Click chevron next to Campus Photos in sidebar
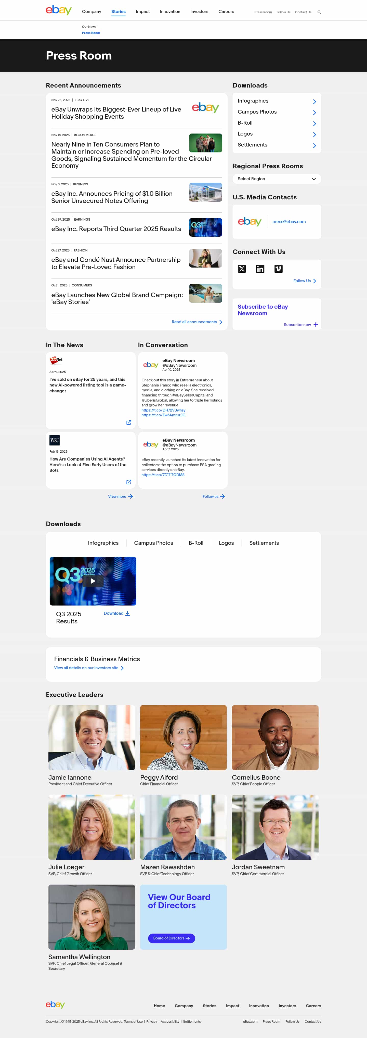 (x=314, y=113)
